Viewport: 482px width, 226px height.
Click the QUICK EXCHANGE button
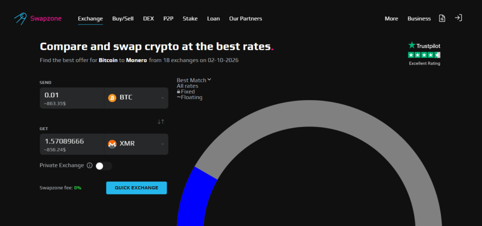(x=137, y=188)
